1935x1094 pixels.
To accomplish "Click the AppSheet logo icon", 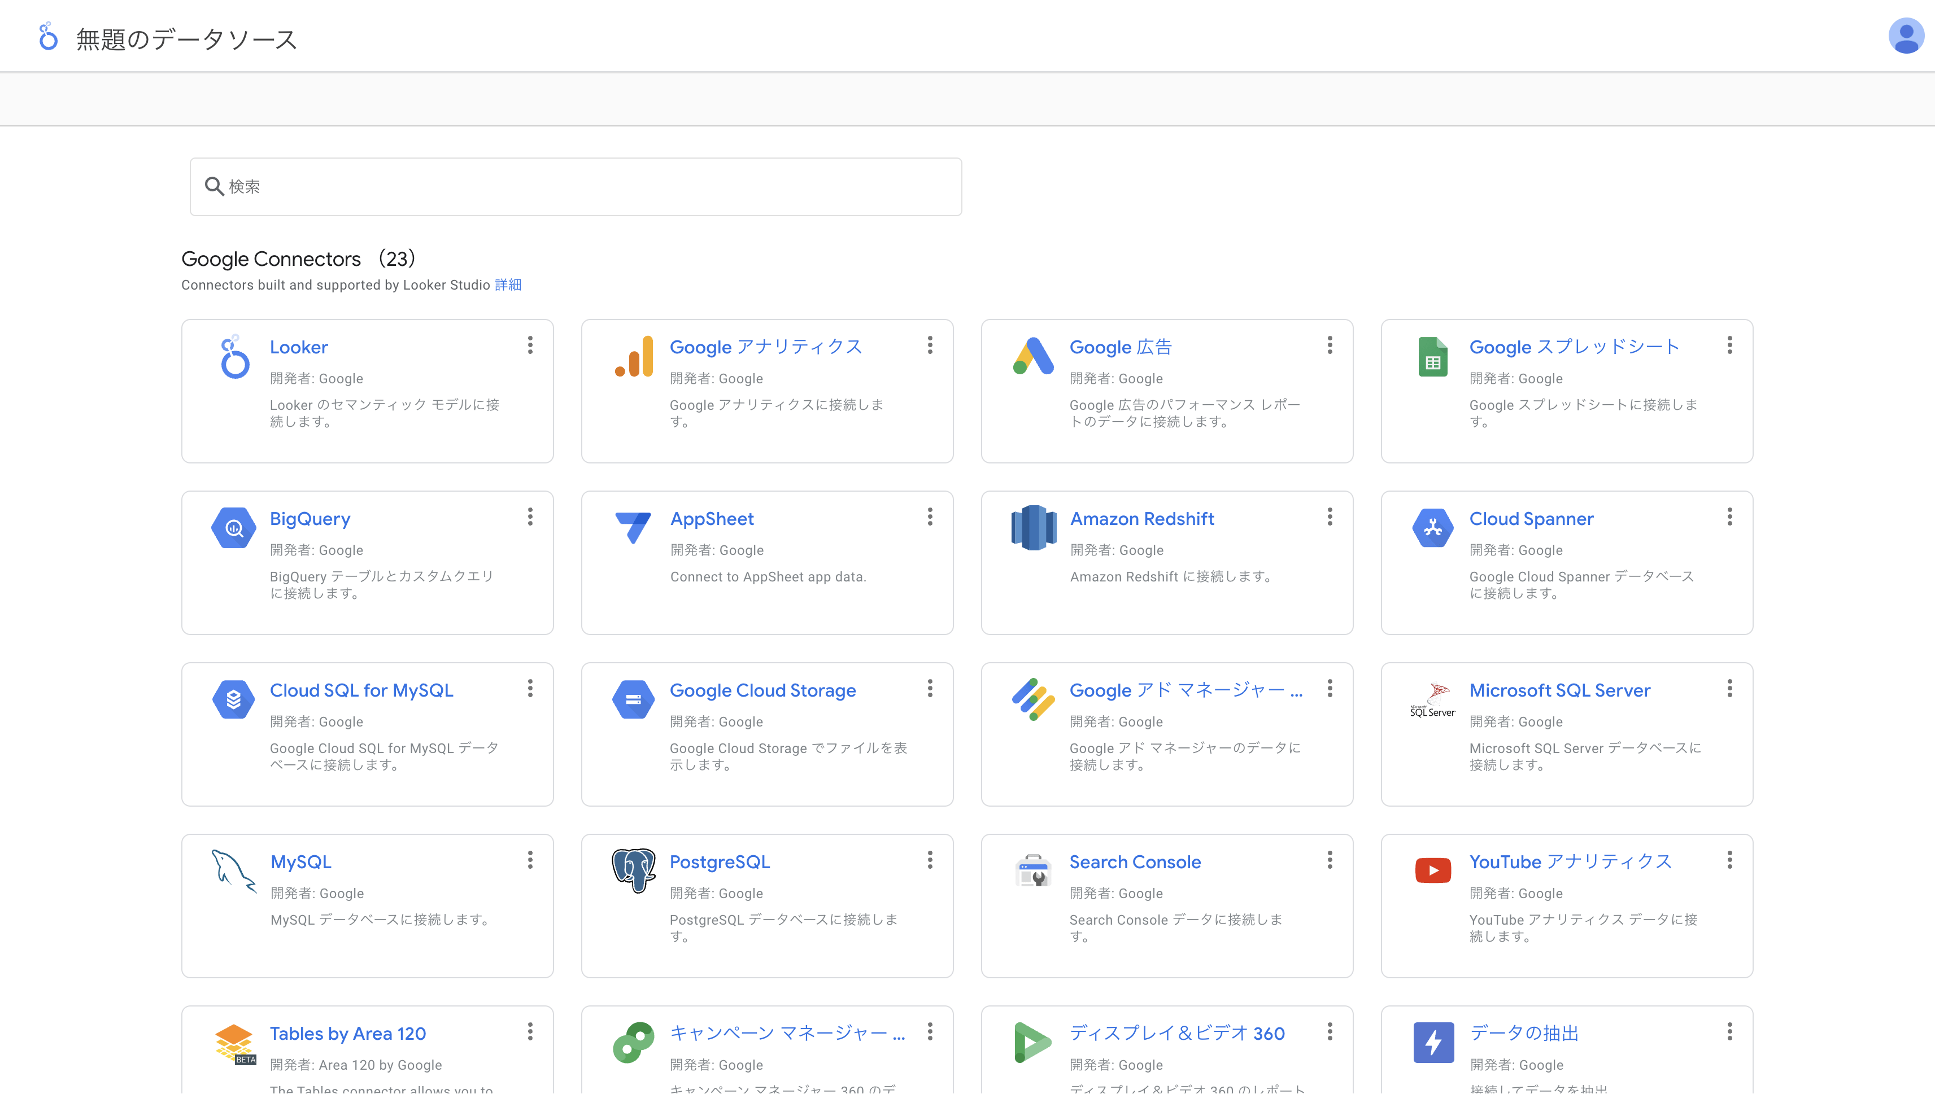I will pyautogui.click(x=633, y=527).
